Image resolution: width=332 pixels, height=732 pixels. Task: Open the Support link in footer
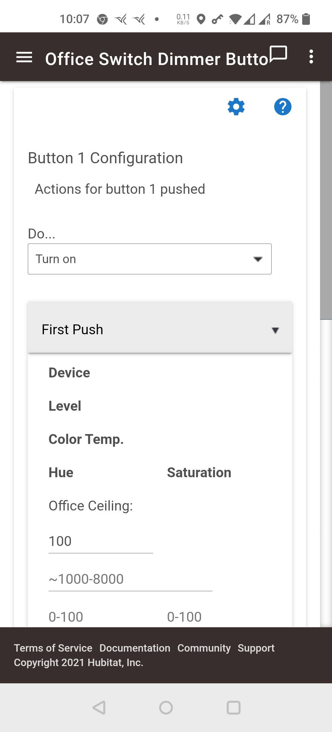tap(256, 648)
